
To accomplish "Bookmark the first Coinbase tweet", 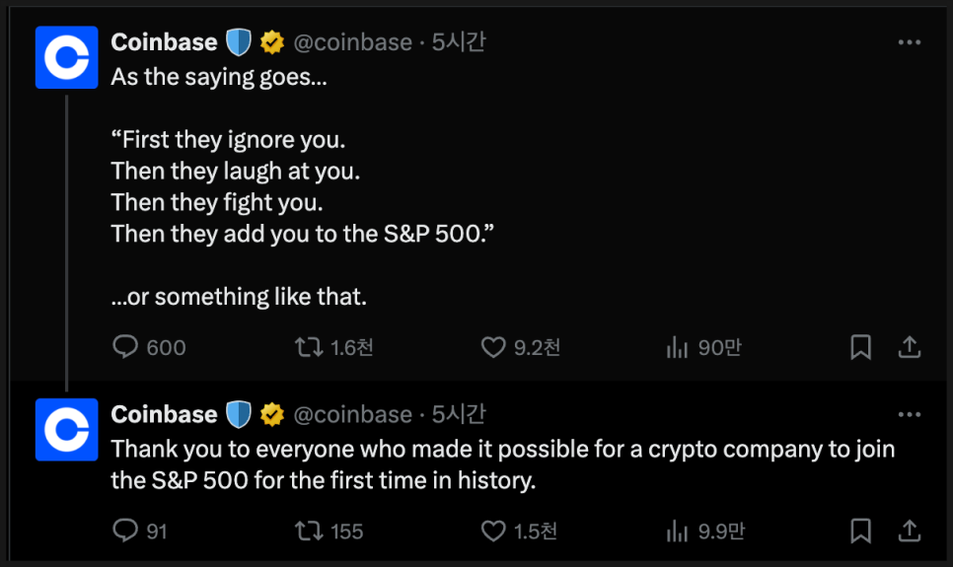I will [860, 347].
